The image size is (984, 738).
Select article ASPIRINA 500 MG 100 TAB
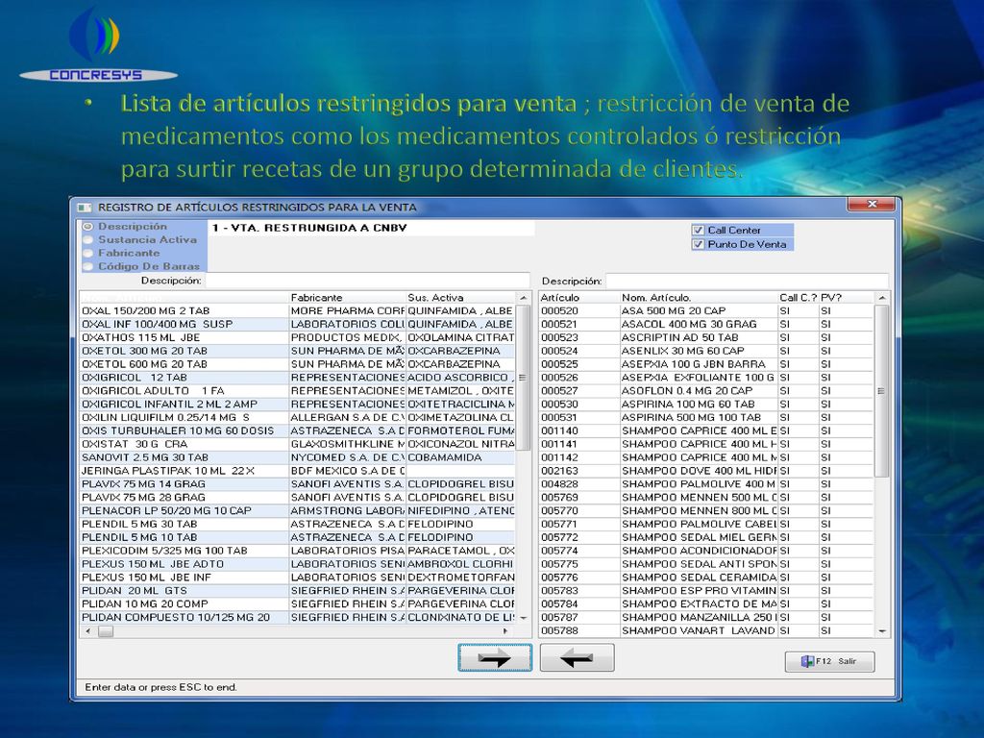706,417
